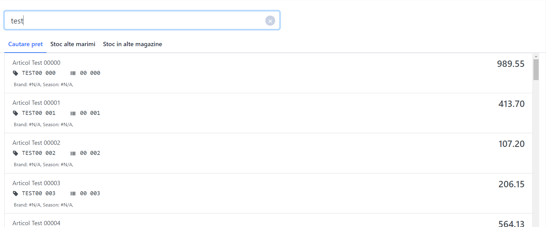
Task: Click the tag icon for TEST00 000
Action: click(15, 73)
